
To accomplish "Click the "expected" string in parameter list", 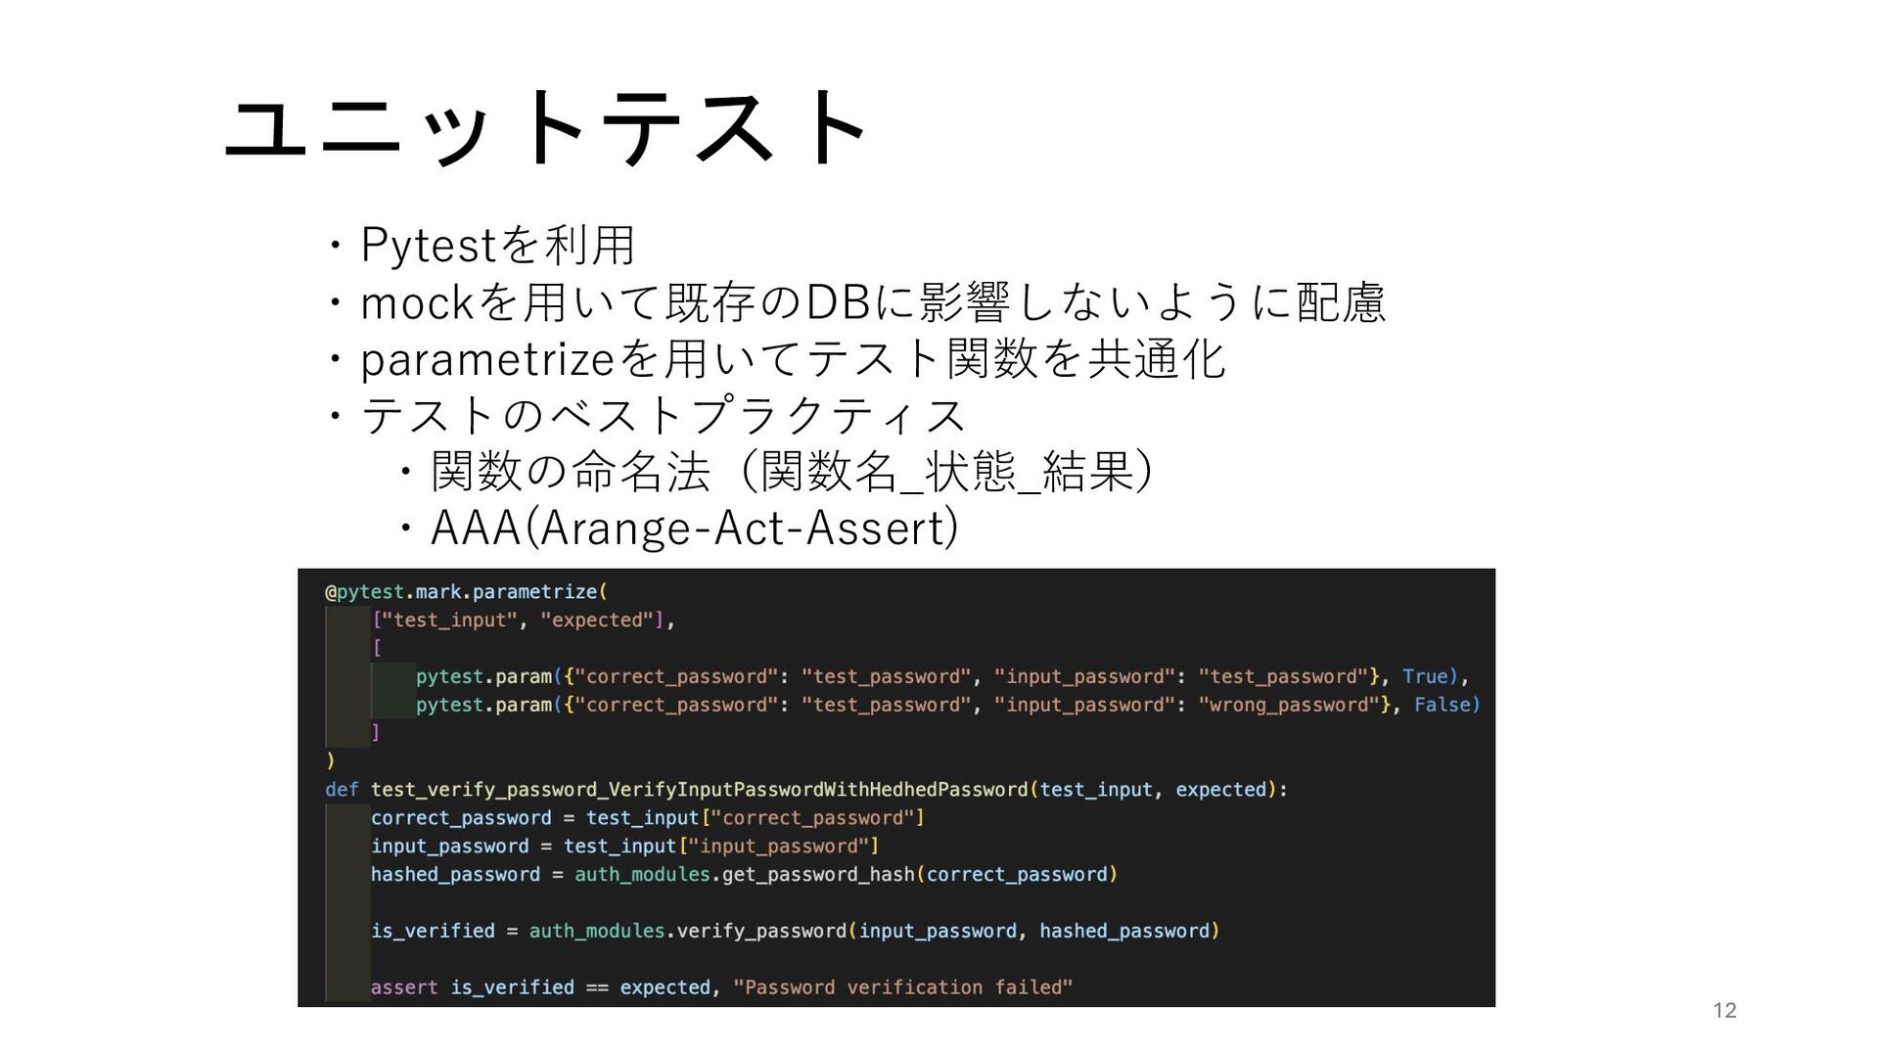I will click(x=597, y=620).
